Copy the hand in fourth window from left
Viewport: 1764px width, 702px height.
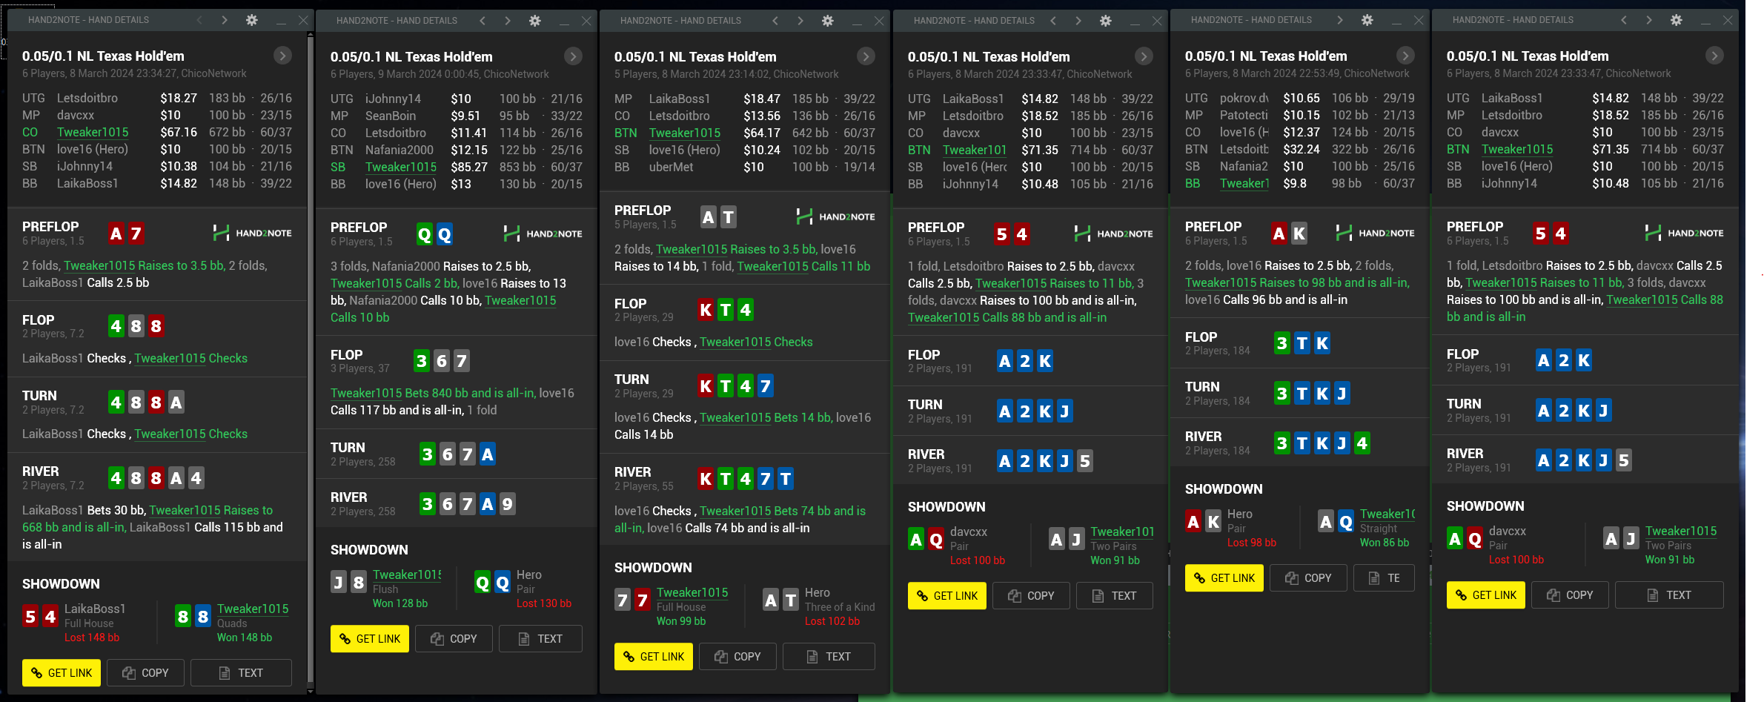1031,596
